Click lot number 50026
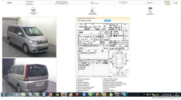 click(x=9, y=3)
